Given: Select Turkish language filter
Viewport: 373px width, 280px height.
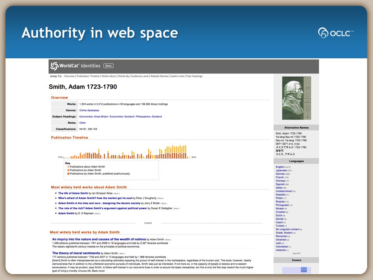Looking at the screenshot, I should [x=280, y=226].
